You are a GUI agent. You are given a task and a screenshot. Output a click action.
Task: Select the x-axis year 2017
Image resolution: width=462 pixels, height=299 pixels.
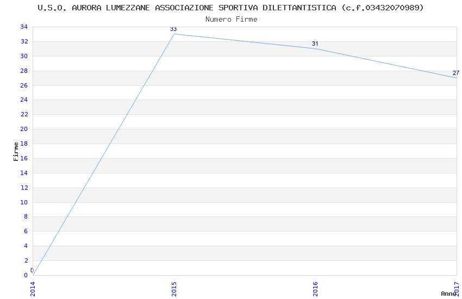point(457,289)
